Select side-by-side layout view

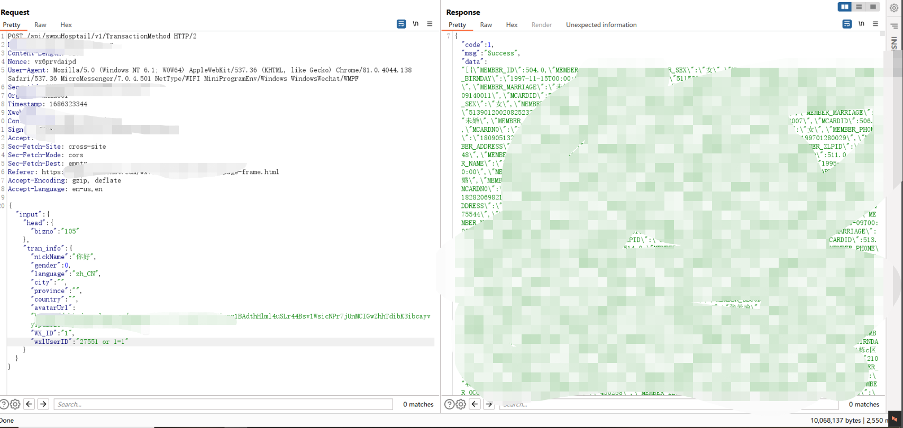tap(845, 7)
